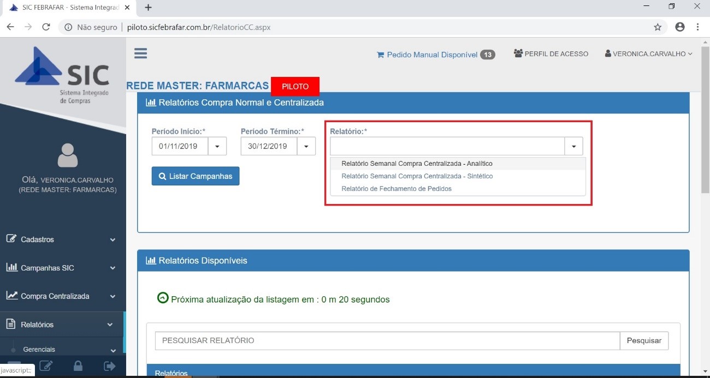This screenshot has width=710, height=378.
Task: Click the PESQUISAR RELATÓRIO search field
Action: (x=387, y=340)
